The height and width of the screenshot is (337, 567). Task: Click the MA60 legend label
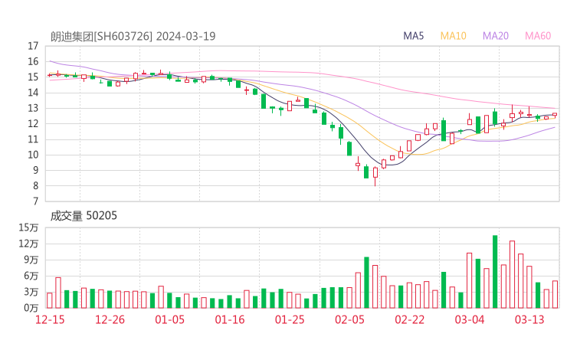pyautogui.click(x=538, y=36)
